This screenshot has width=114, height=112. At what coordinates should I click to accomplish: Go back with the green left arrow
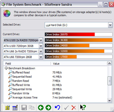click(41, 108)
